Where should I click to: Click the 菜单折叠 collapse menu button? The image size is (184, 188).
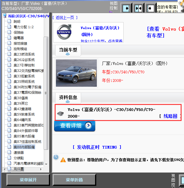(x=74, y=180)
